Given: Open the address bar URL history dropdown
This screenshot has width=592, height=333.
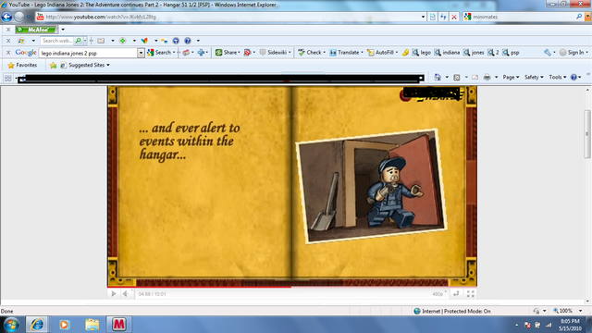Looking at the screenshot, I should 423,17.
